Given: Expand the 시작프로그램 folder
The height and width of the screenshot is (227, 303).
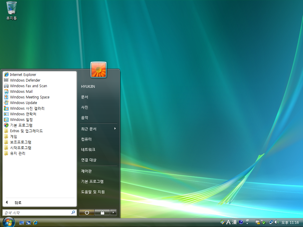Looking at the screenshot, I should [40, 147].
